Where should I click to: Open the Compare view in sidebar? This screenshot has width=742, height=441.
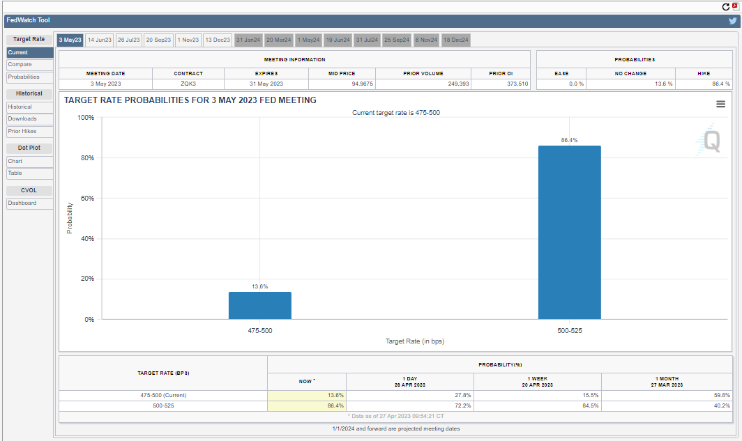point(20,65)
